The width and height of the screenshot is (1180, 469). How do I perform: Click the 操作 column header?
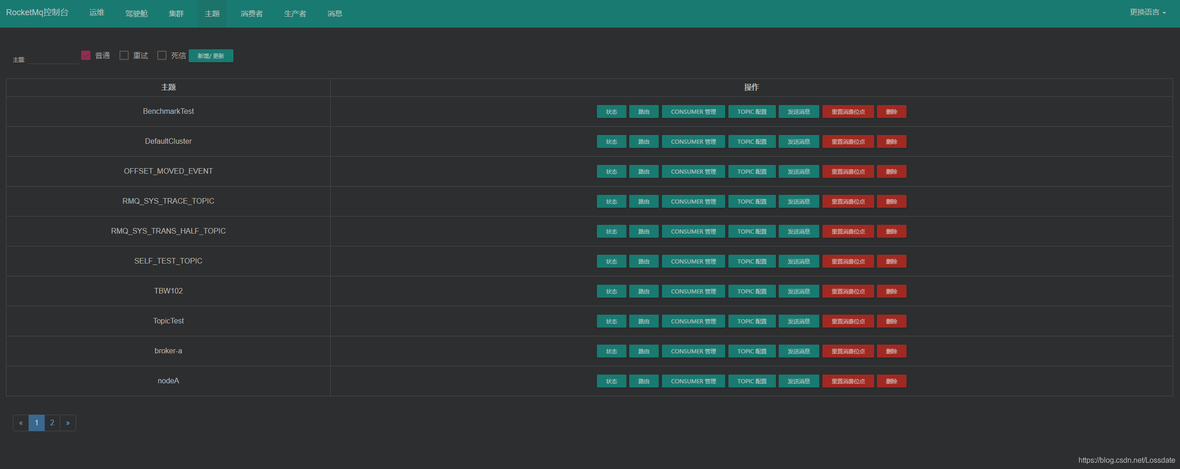click(751, 87)
